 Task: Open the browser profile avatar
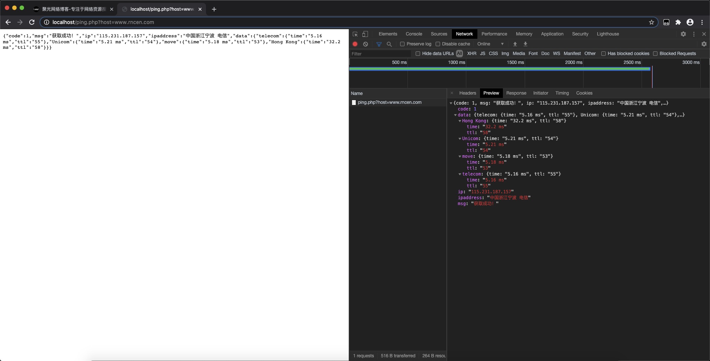(x=690, y=22)
